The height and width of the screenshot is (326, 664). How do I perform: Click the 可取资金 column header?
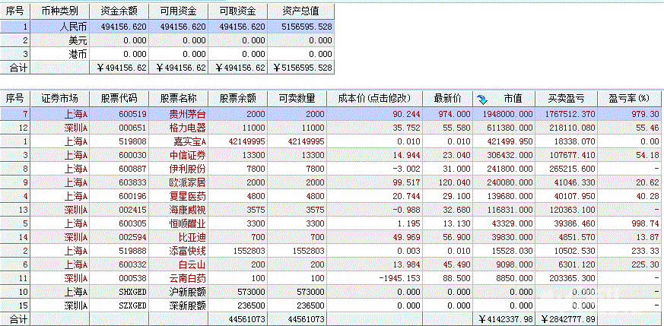pos(237,11)
